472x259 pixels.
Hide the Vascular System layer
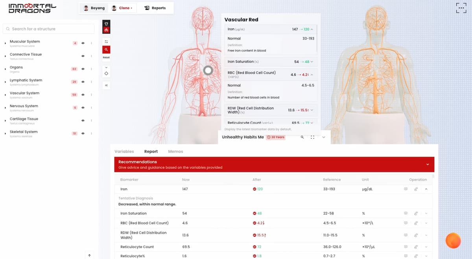[83, 95]
